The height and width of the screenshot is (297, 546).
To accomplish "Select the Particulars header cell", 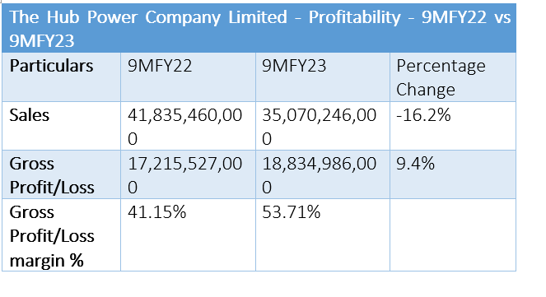I will pyautogui.click(x=61, y=77).
